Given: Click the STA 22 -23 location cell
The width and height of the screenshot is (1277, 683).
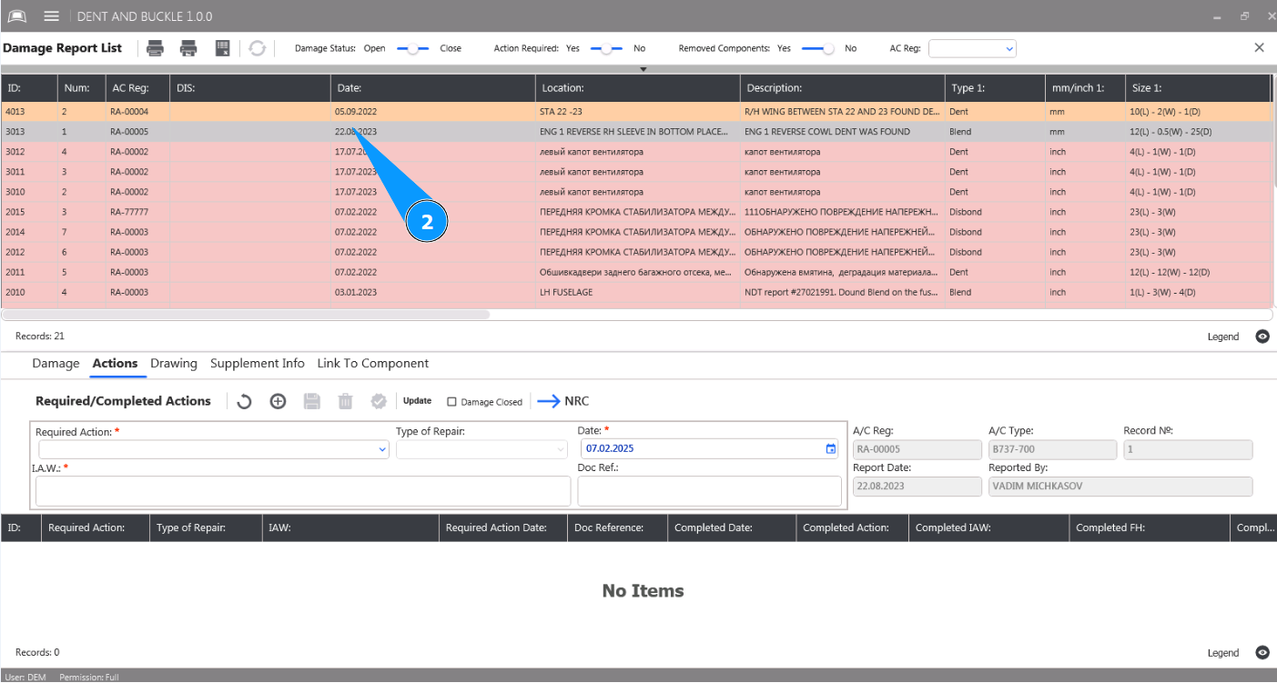Looking at the screenshot, I should (638, 112).
